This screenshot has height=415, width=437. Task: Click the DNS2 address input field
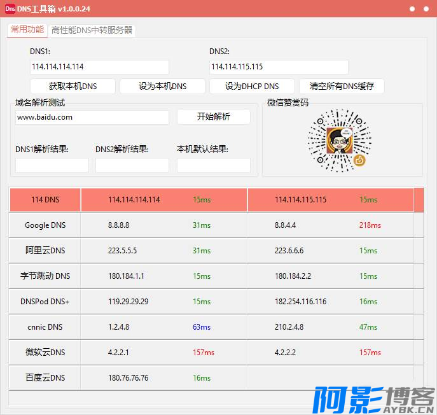pyautogui.click(x=279, y=67)
